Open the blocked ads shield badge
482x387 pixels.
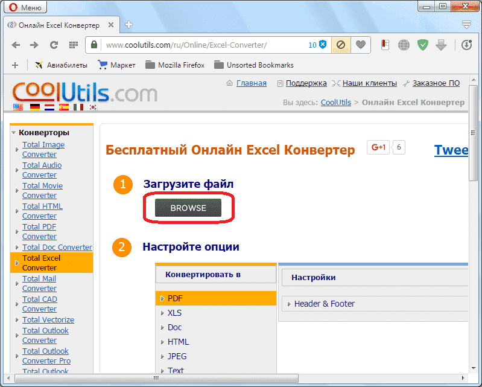coord(318,45)
